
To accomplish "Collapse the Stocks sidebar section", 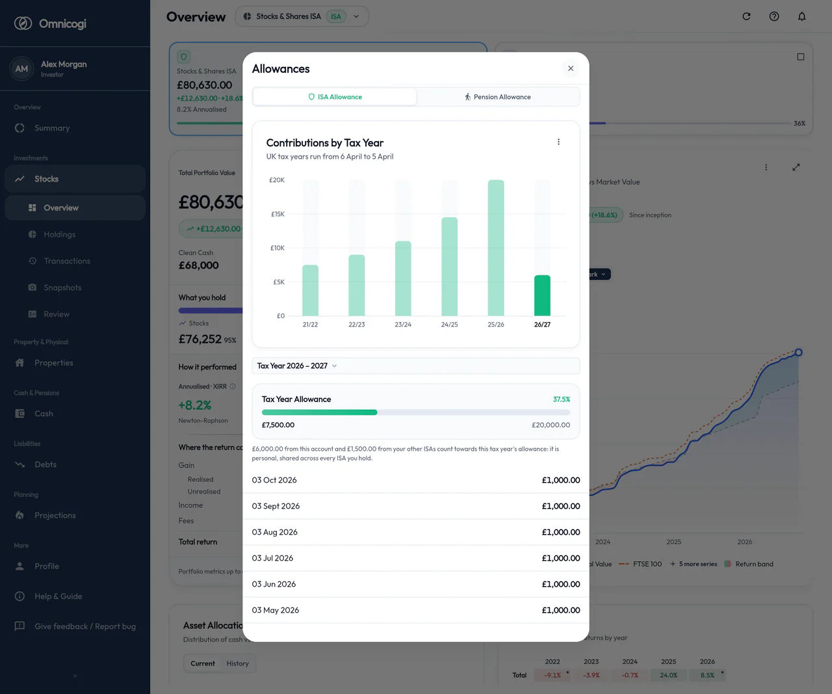I will (75, 179).
